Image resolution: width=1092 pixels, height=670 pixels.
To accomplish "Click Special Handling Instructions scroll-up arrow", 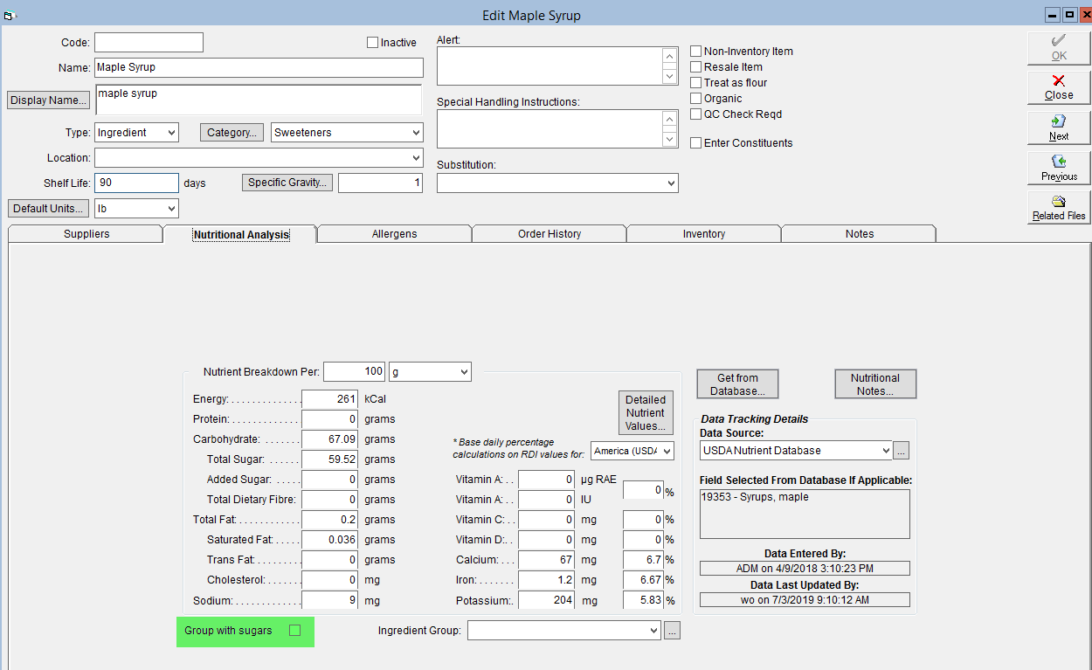I will [x=670, y=119].
